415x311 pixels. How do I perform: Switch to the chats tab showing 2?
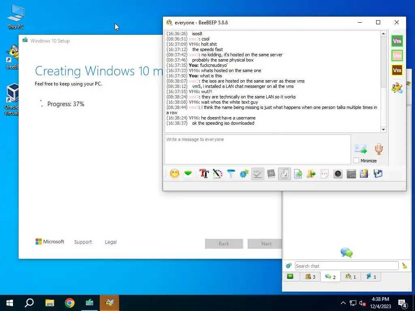(330, 277)
